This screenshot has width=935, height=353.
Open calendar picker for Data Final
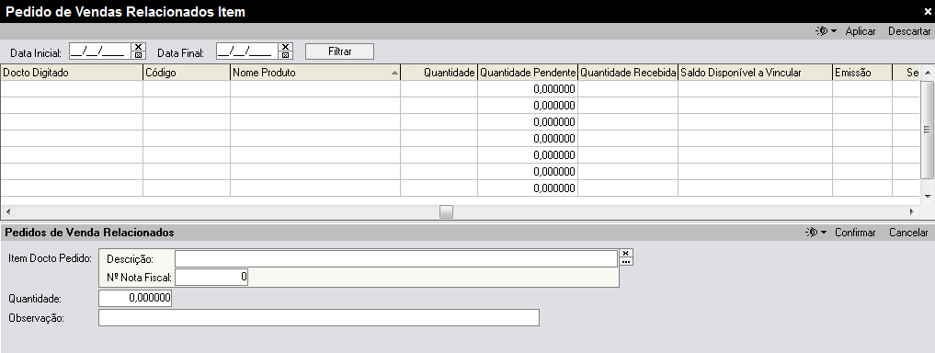pyautogui.click(x=286, y=55)
